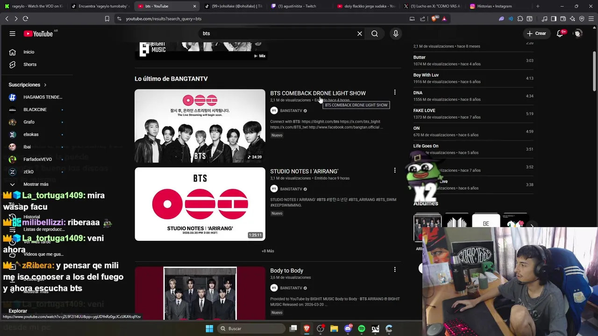Open the Windows Start button

pyautogui.click(x=209, y=329)
